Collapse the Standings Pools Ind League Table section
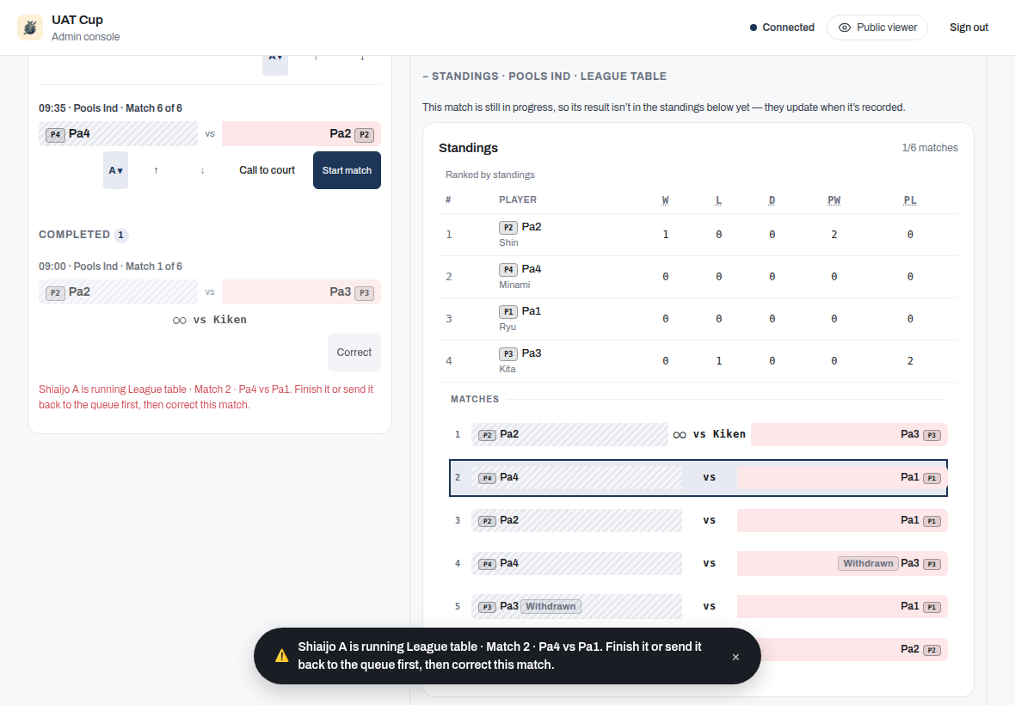This screenshot has height=705, width=1015. 544,77
